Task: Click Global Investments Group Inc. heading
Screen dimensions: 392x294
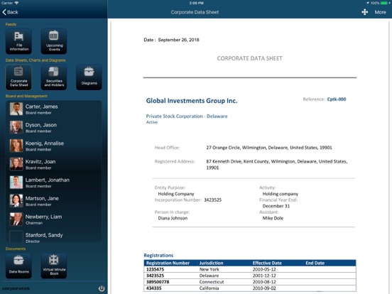Action: tap(192, 101)
